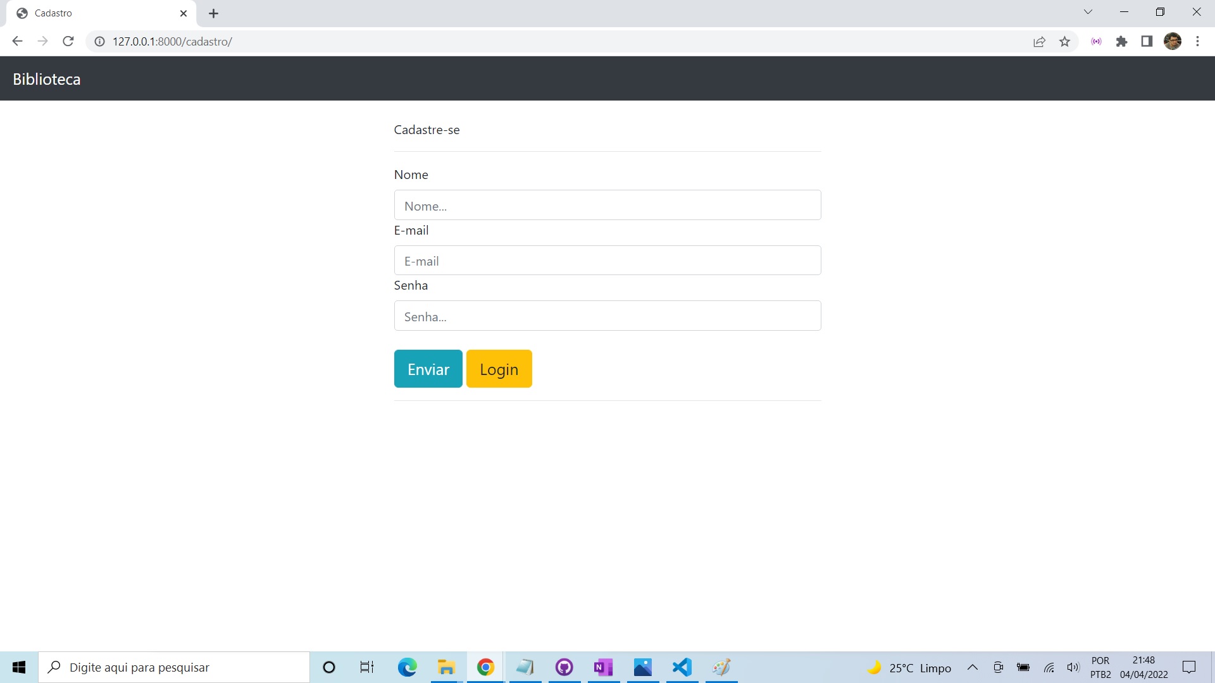Expand hidden icons in the system tray
1215x683 pixels.
pyautogui.click(x=973, y=667)
